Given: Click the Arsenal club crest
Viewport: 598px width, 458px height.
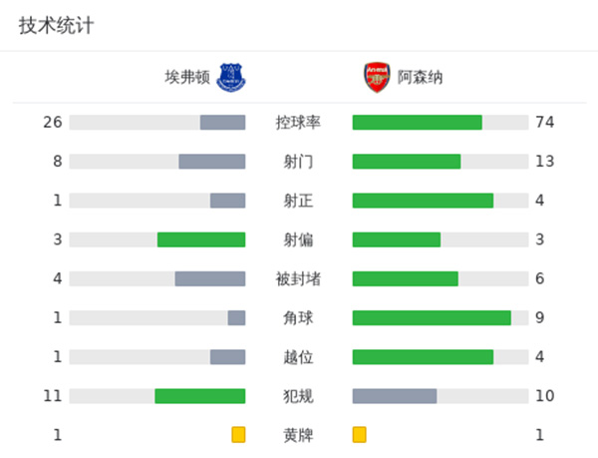Looking at the screenshot, I should [377, 76].
